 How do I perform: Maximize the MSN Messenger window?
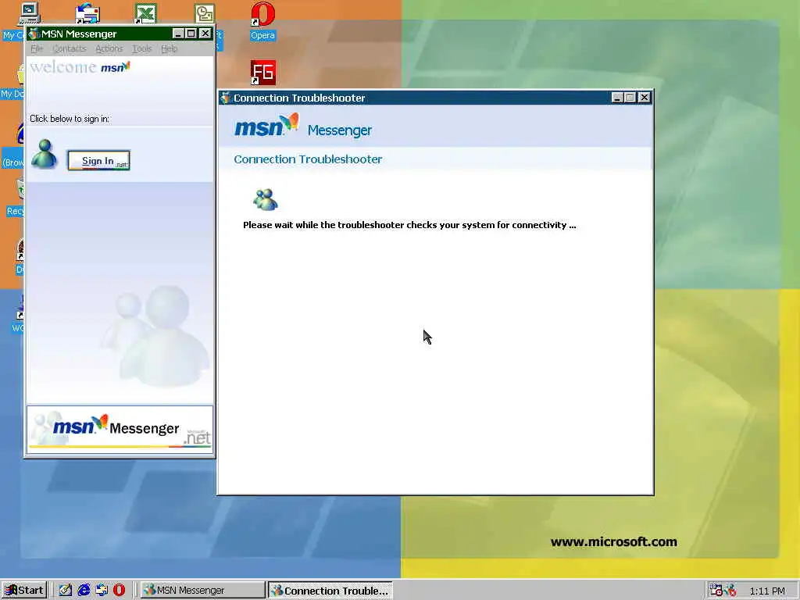point(191,34)
